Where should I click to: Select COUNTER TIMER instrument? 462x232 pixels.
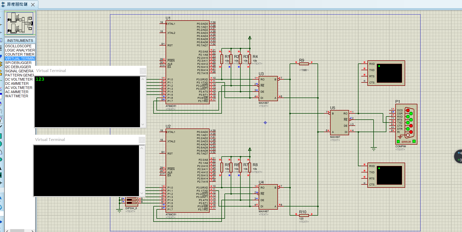(x=20, y=54)
